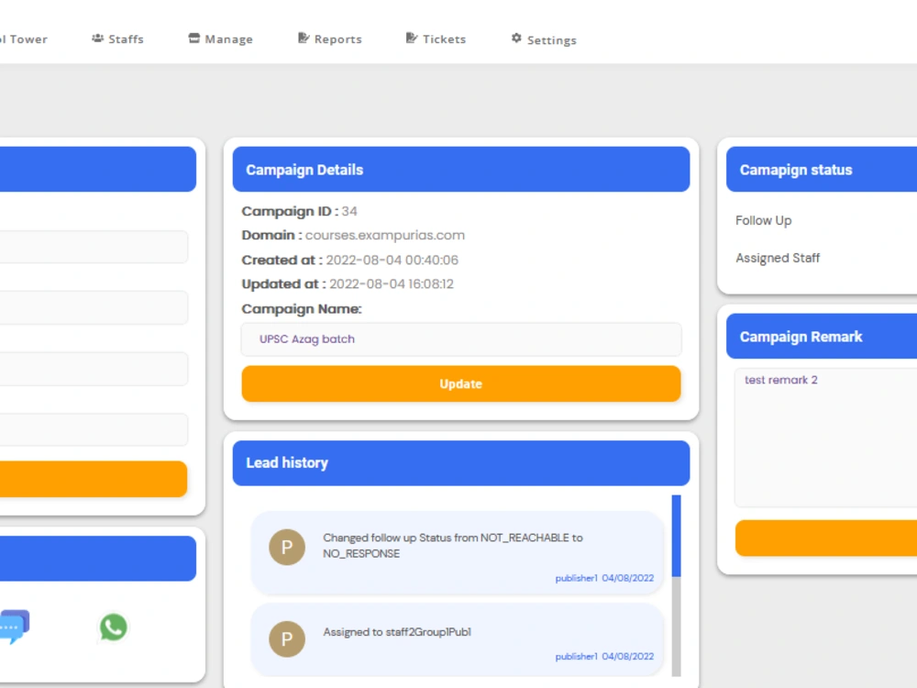Click the Tickets pencil icon
This screenshot has height=688, width=917.
tap(412, 38)
